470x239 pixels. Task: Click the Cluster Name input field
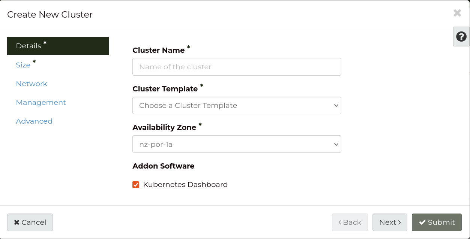pos(237,67)
